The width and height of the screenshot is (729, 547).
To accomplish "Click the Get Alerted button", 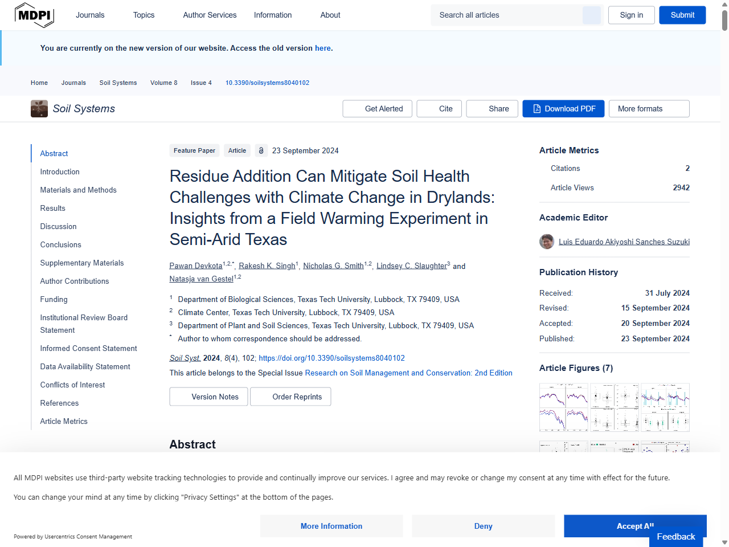I will click(378, 109).
